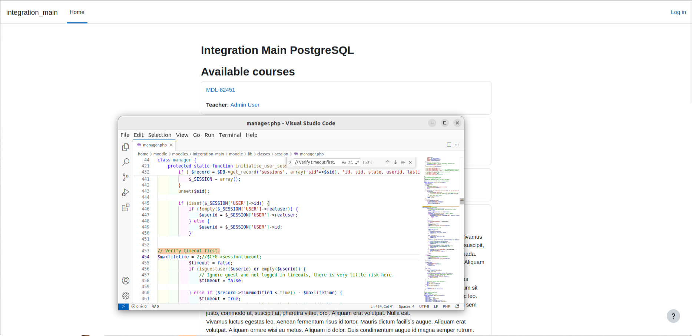Viewport: 692px width, 336px height.
Task: Open Run and Debug view
Action: [126, 192]
